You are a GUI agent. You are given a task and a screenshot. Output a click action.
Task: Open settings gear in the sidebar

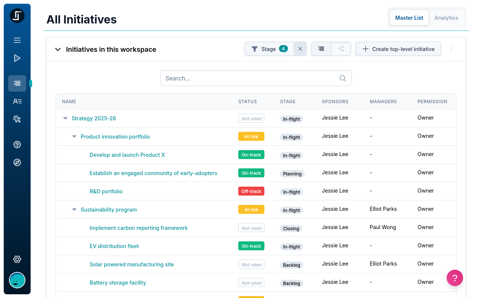pyautogui.click(x=17, y=259)
